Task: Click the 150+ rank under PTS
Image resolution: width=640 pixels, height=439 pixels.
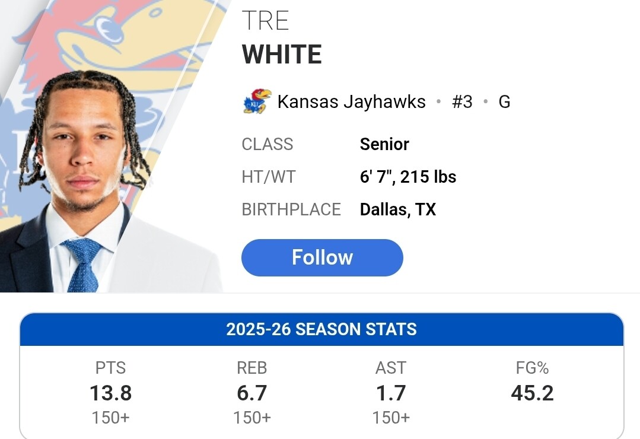Action: pyautogui.click(x=110, y=418)
